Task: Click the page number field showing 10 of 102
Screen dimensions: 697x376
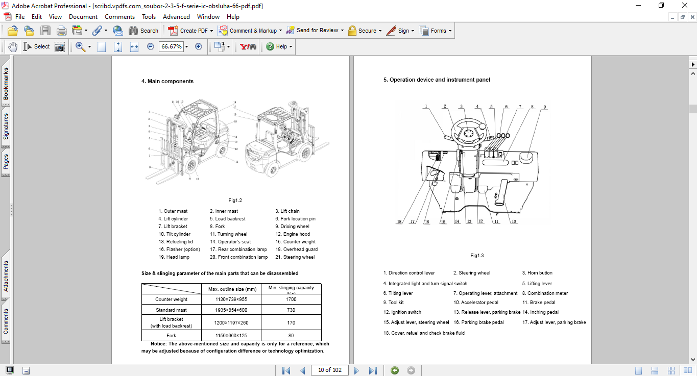Action: [329, 370]
